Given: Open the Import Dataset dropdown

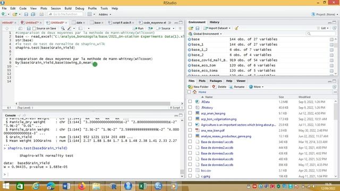Looking at the screenshot, I should pyautogui.click(x=217, y=28).
